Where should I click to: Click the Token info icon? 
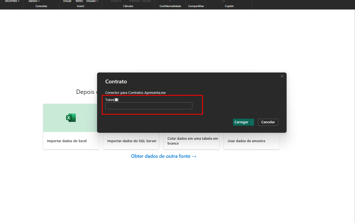point(116,100)
